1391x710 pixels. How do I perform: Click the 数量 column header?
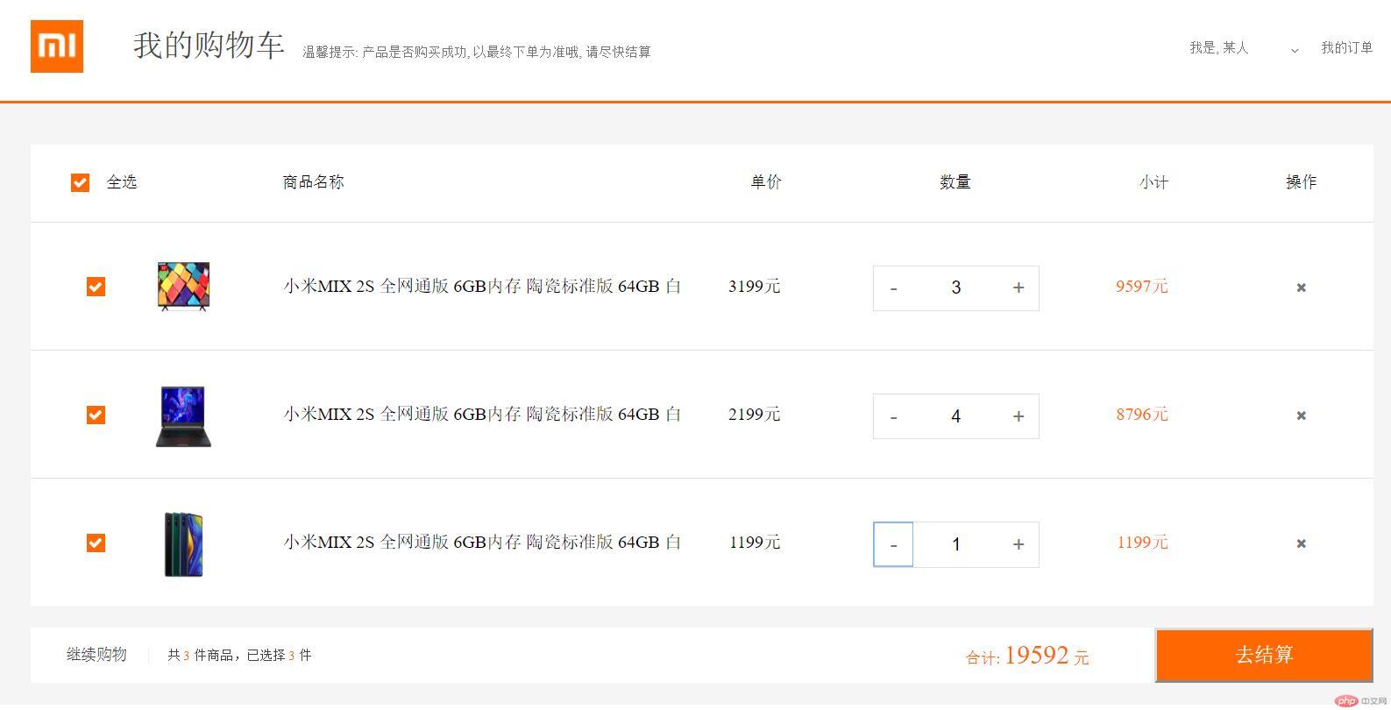click(955, 181)
